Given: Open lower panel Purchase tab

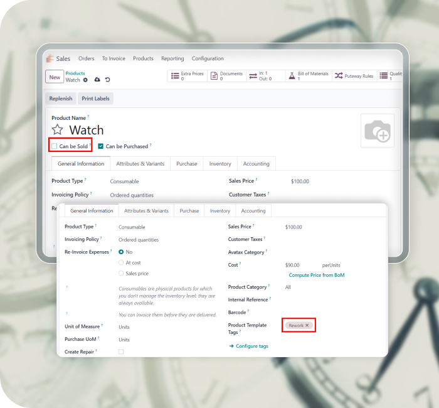Looking at the screenshot, I should [x=189, y=211].
